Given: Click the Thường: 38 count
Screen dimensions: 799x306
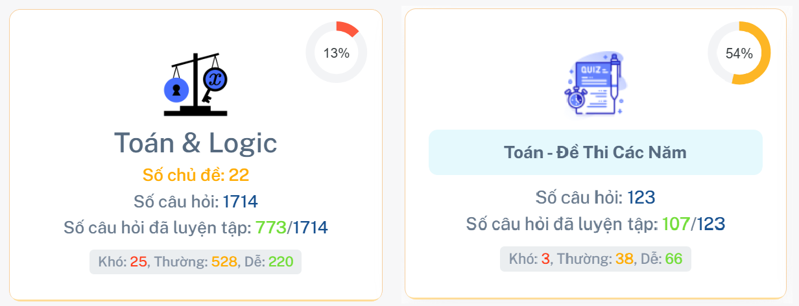Looking at the screenshot, I should pos(594,259).
